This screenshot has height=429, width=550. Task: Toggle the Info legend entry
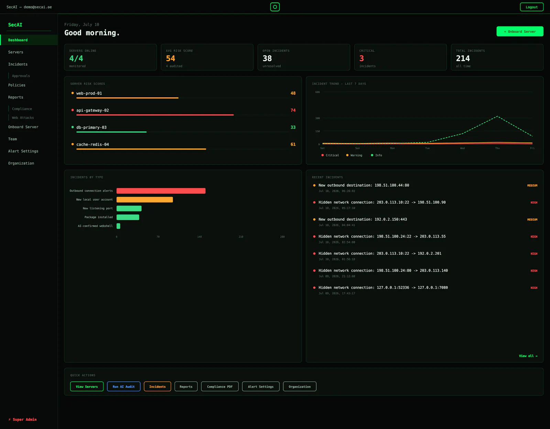click(x=376, y=155)
